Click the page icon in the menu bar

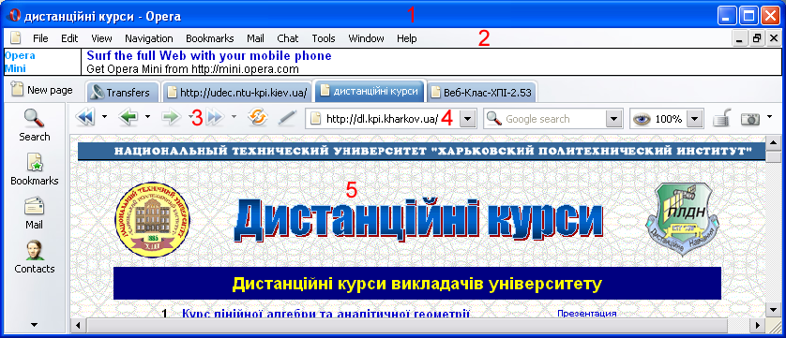coord(16,38)
